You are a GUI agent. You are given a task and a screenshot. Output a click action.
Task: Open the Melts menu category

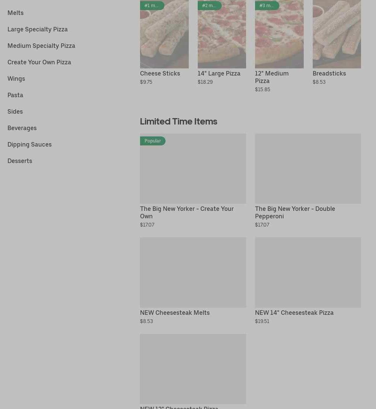coord(15,13)
